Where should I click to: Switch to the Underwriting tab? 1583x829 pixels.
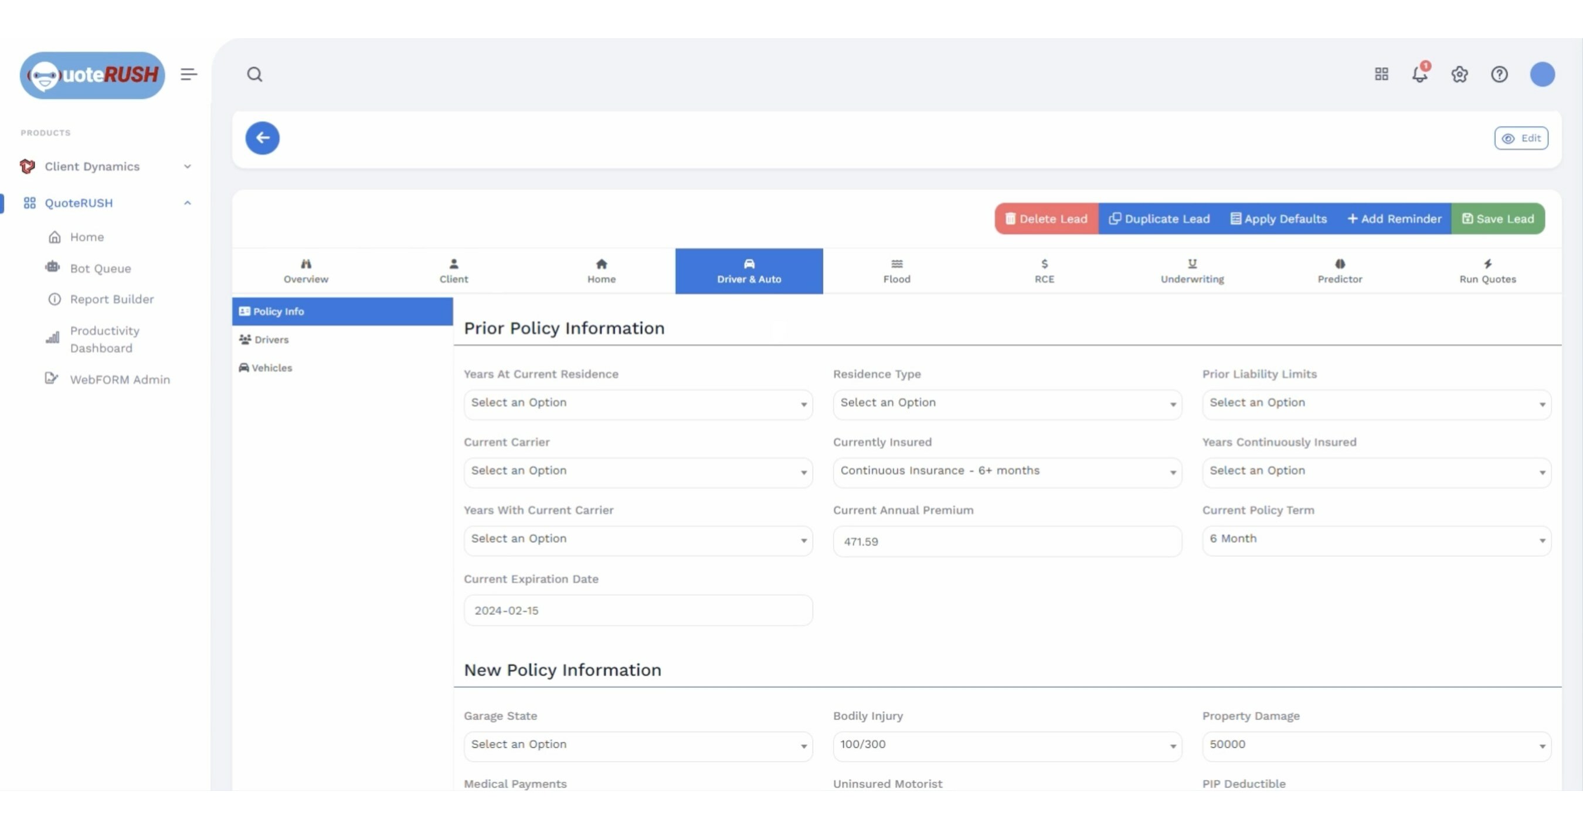1191,271
